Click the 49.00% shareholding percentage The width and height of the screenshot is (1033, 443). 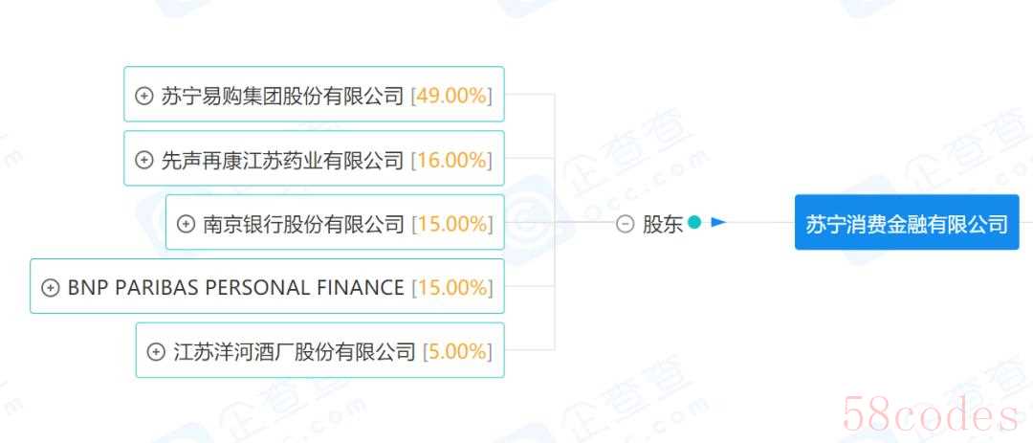point(451,97)
